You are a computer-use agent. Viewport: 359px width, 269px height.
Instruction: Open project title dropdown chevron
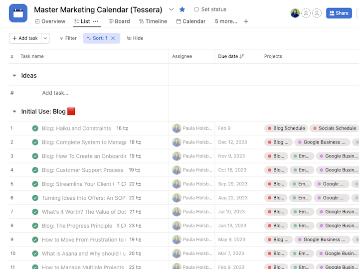[x=171, y=9]
